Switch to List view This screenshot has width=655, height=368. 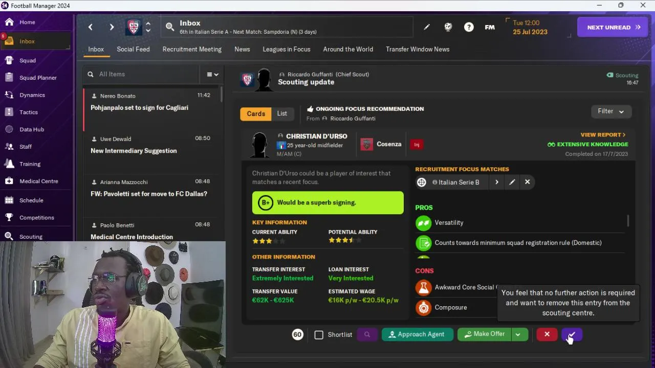click(x=282, y=114)
